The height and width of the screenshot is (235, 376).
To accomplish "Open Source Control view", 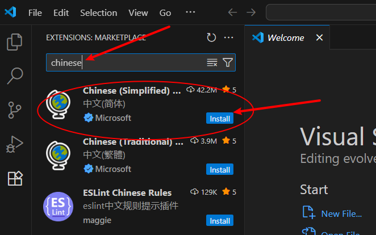I will (15, 110).
